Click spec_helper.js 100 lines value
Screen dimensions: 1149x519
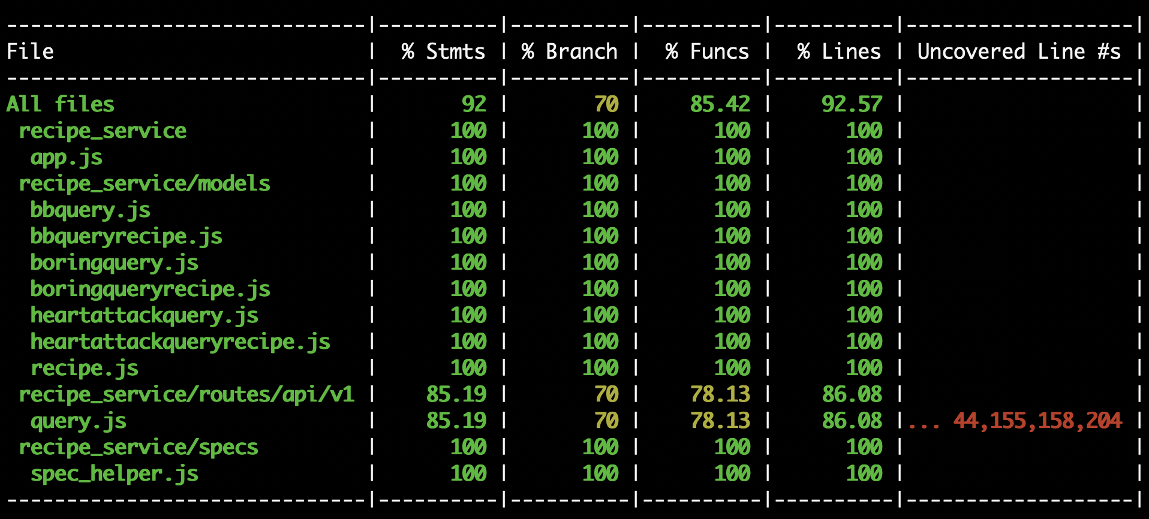[864, 473]
